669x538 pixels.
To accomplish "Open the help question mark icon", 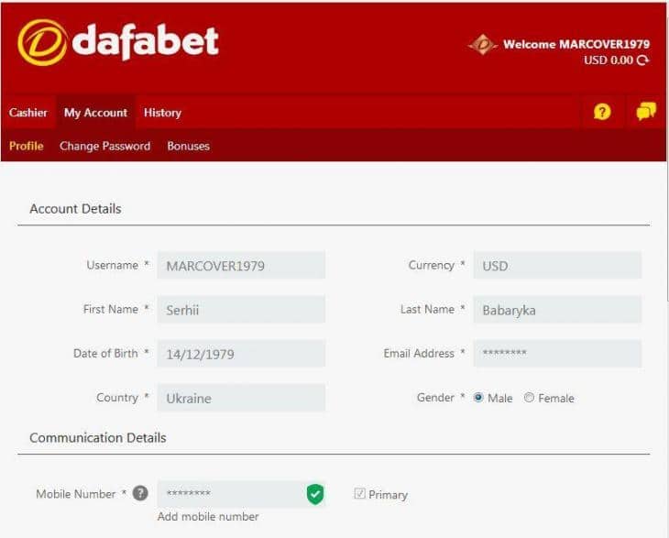I will pyautogui.click(x=602, y=112).
